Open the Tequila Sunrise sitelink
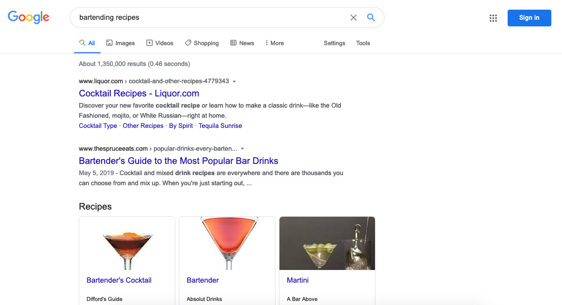The width and height of the screenshot is (562, 305). click(x=220, y=126)
